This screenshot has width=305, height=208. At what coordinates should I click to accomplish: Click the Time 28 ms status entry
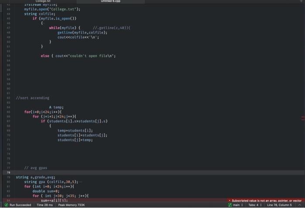pyautogui.click(x=44, y=205)
